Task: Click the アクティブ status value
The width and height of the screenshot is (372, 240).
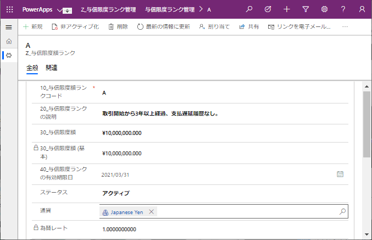Action: [116, 193]
